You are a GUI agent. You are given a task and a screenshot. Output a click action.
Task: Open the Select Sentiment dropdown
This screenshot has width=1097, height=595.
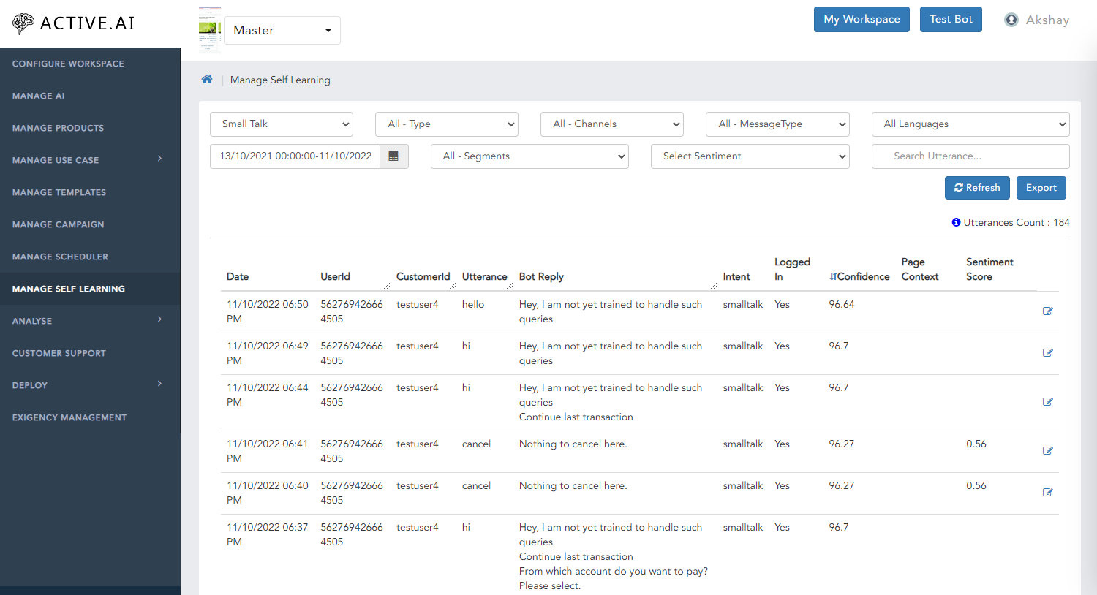coord(750,156)
